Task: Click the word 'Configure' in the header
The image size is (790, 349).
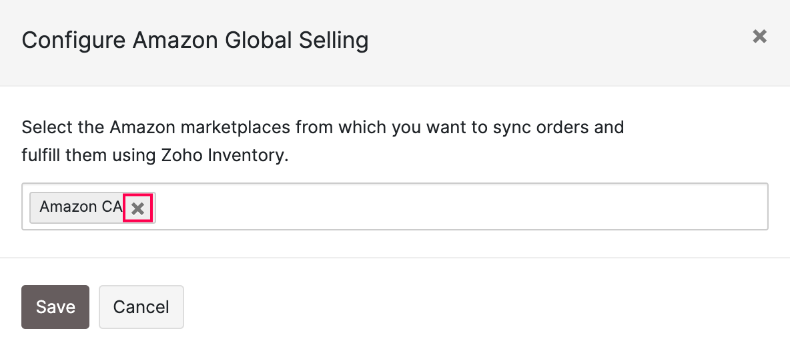Action: pos(73,41)
